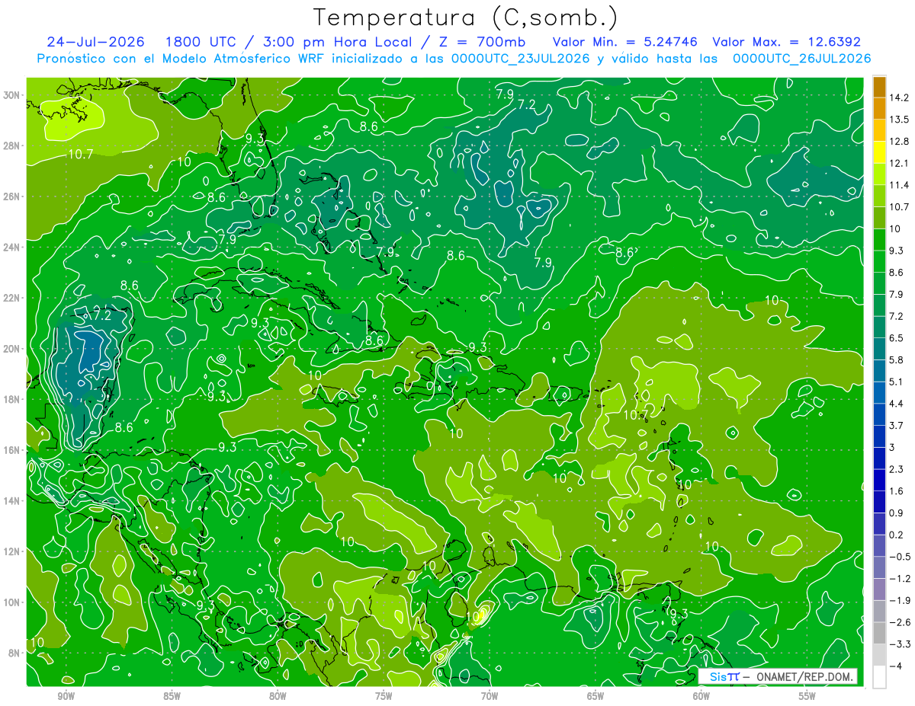Image resolution: width=915 pixels, height=706 pixels.
Task: Click the '12.1' color scale label
Action: click(899, 164)
